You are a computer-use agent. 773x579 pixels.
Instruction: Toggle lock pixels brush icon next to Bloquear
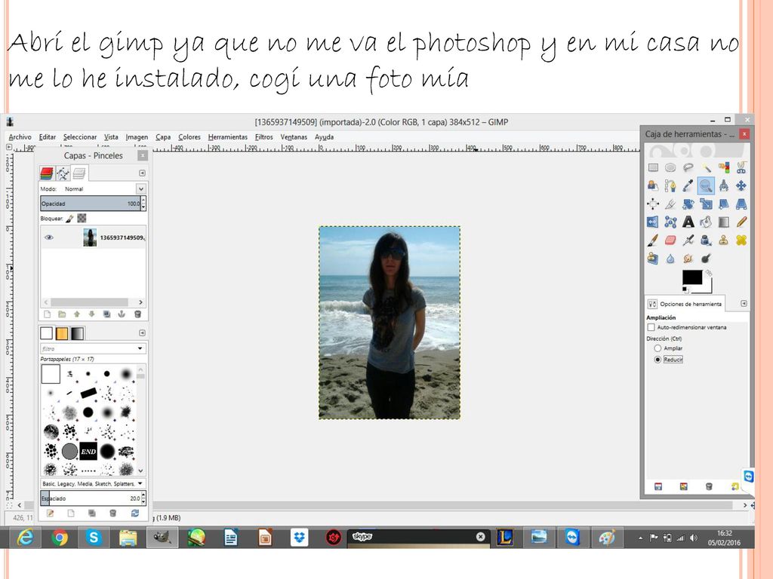click(x=70, y=218)
